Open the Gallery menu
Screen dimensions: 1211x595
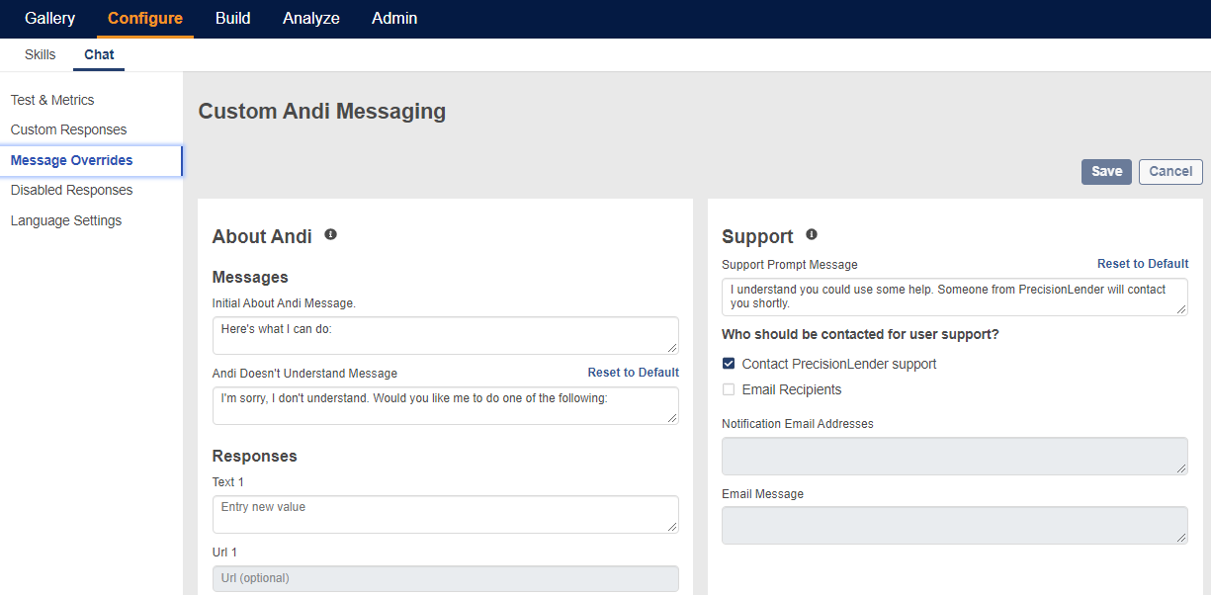(50, 19)
